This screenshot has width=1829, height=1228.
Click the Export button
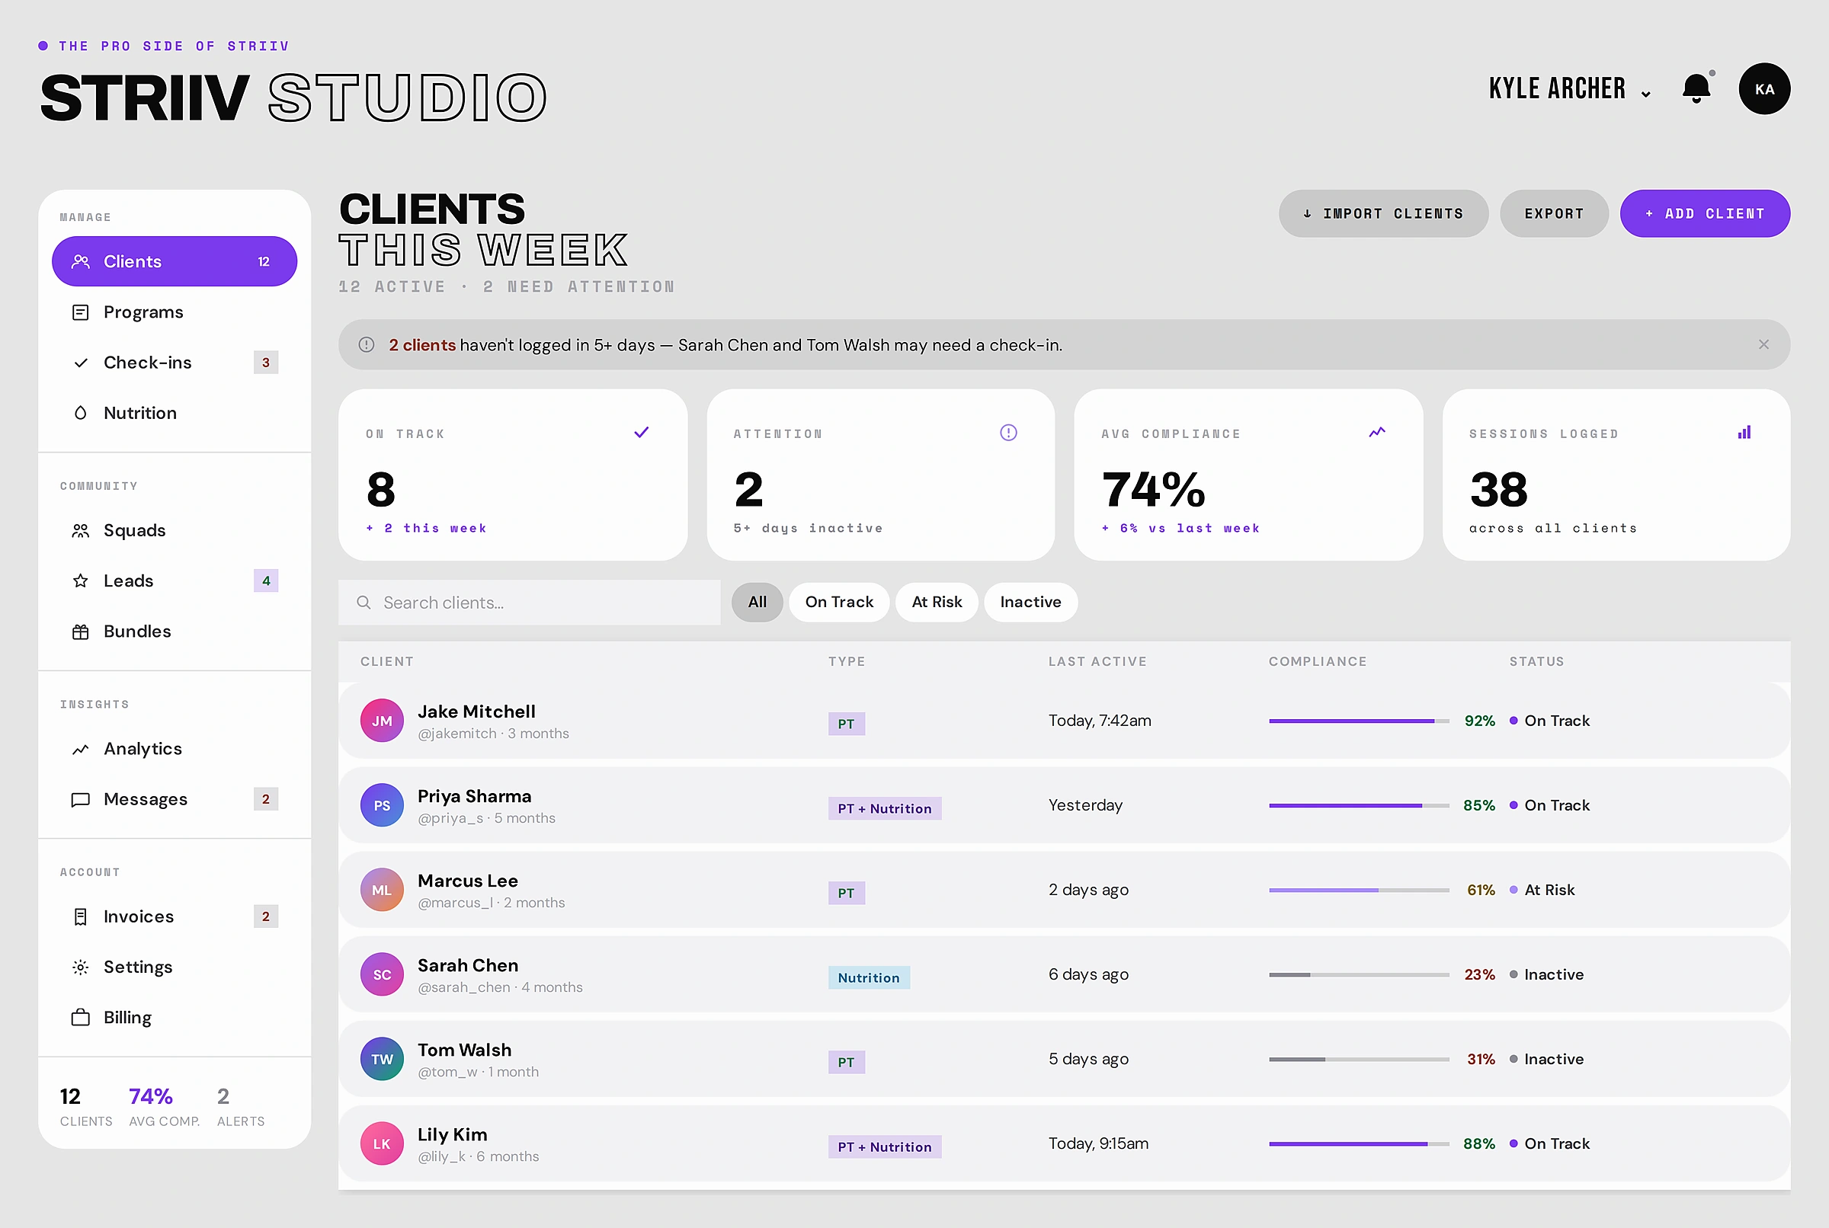[1554, 214]
